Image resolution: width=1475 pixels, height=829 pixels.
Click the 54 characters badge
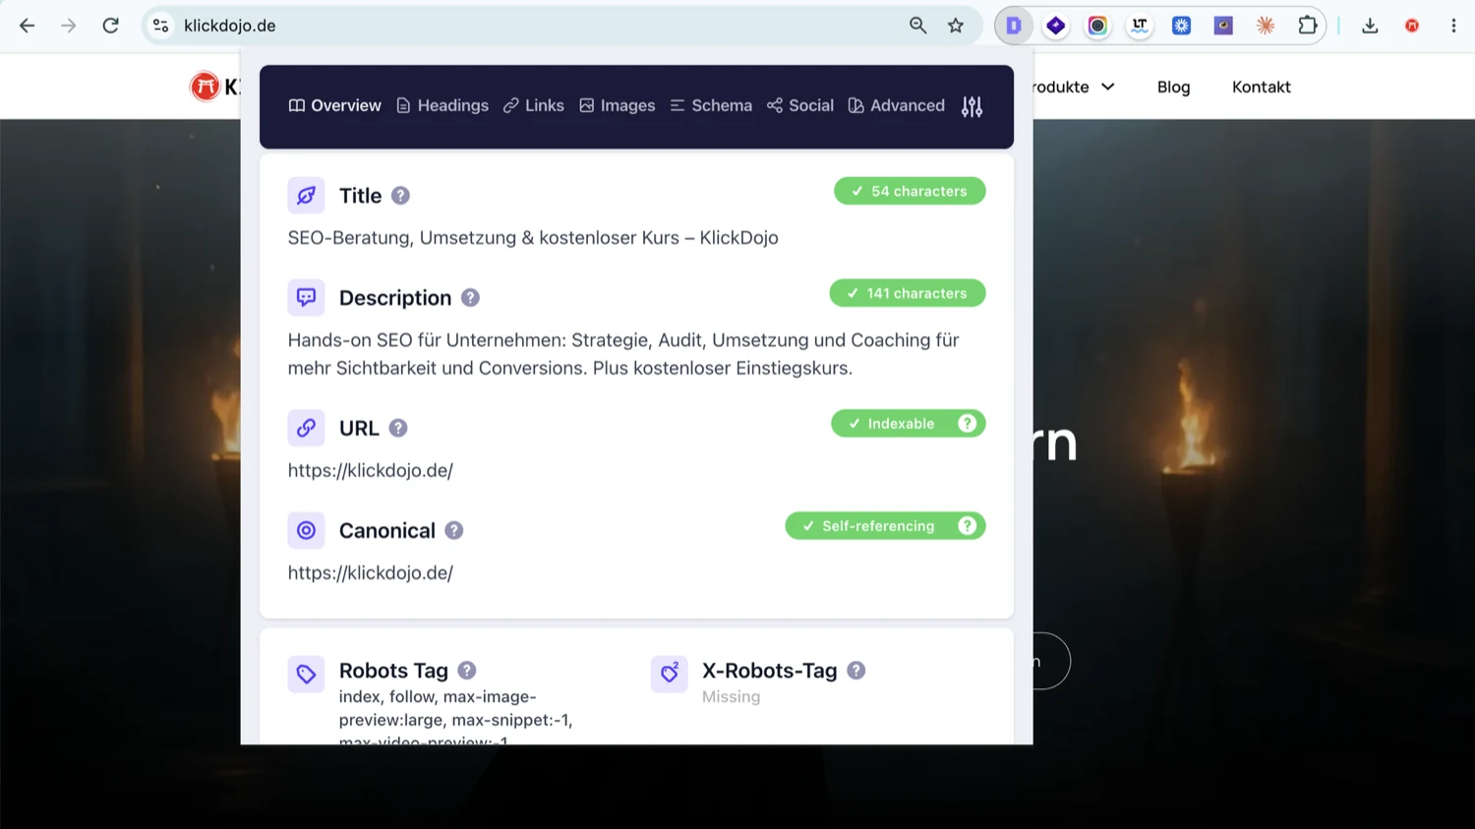910,191
